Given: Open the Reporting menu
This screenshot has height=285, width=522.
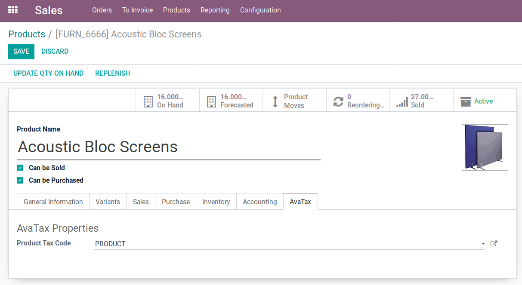Looking at the screenshot, I should 215,10.
